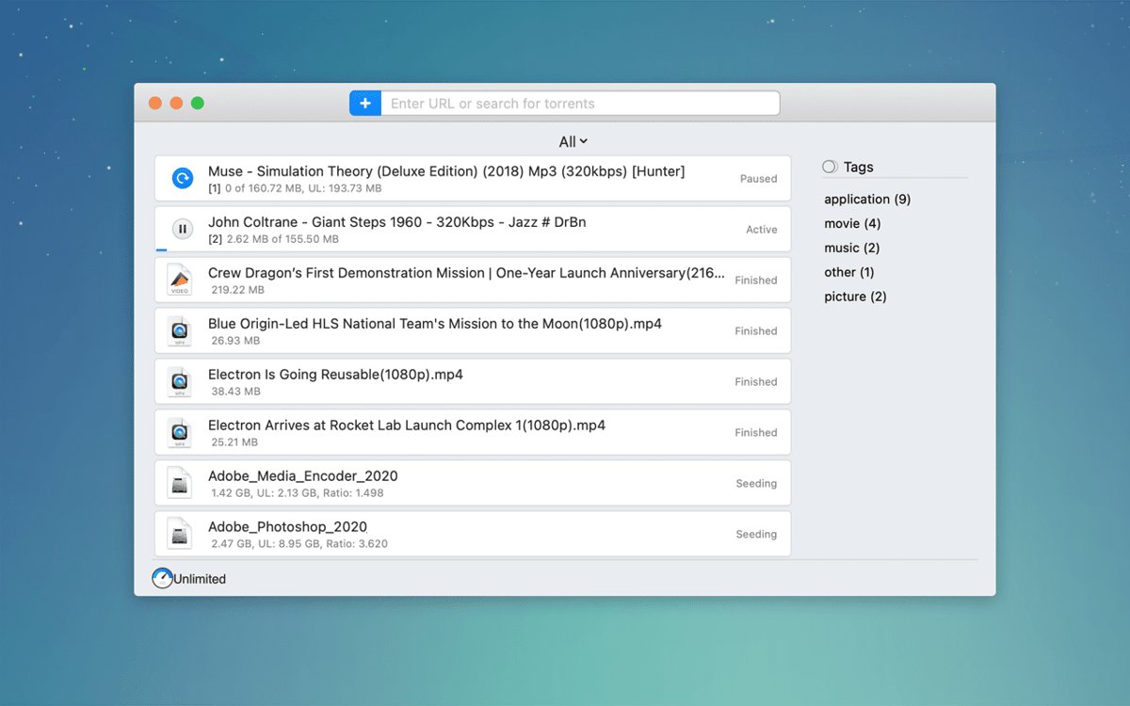1130x706 pixels.
Task: Click the Adobe_Media_Encoder_2020 disk icon
Action: (179, 483)
